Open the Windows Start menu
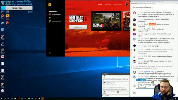The height and width of the screenshot is (100, 178). click(x=2, y=99)
